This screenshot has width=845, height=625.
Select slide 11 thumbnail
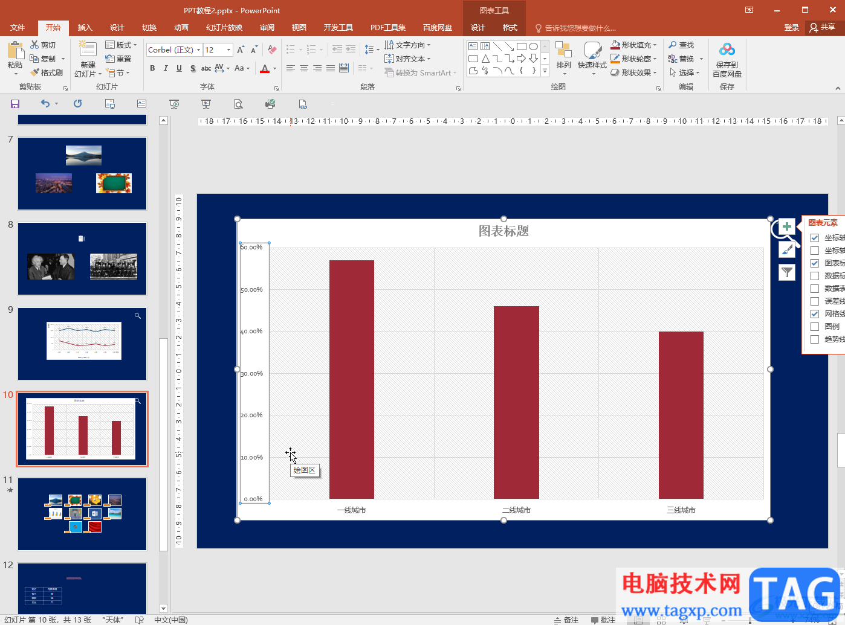point(82,514)
